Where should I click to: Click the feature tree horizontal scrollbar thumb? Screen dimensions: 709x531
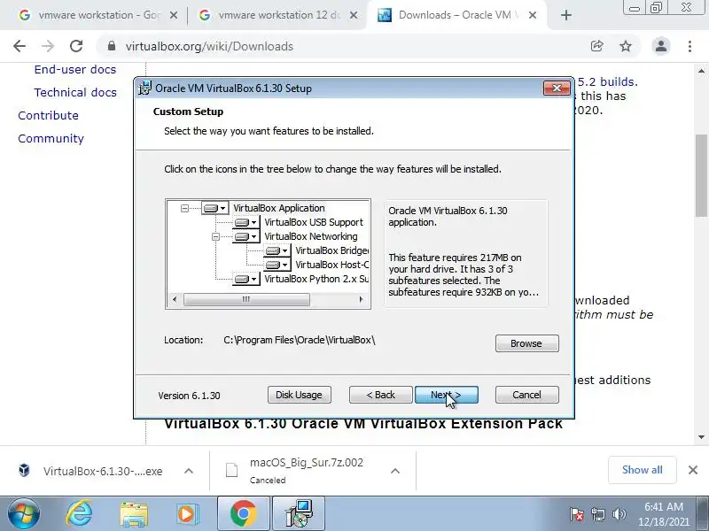point(246,299)
